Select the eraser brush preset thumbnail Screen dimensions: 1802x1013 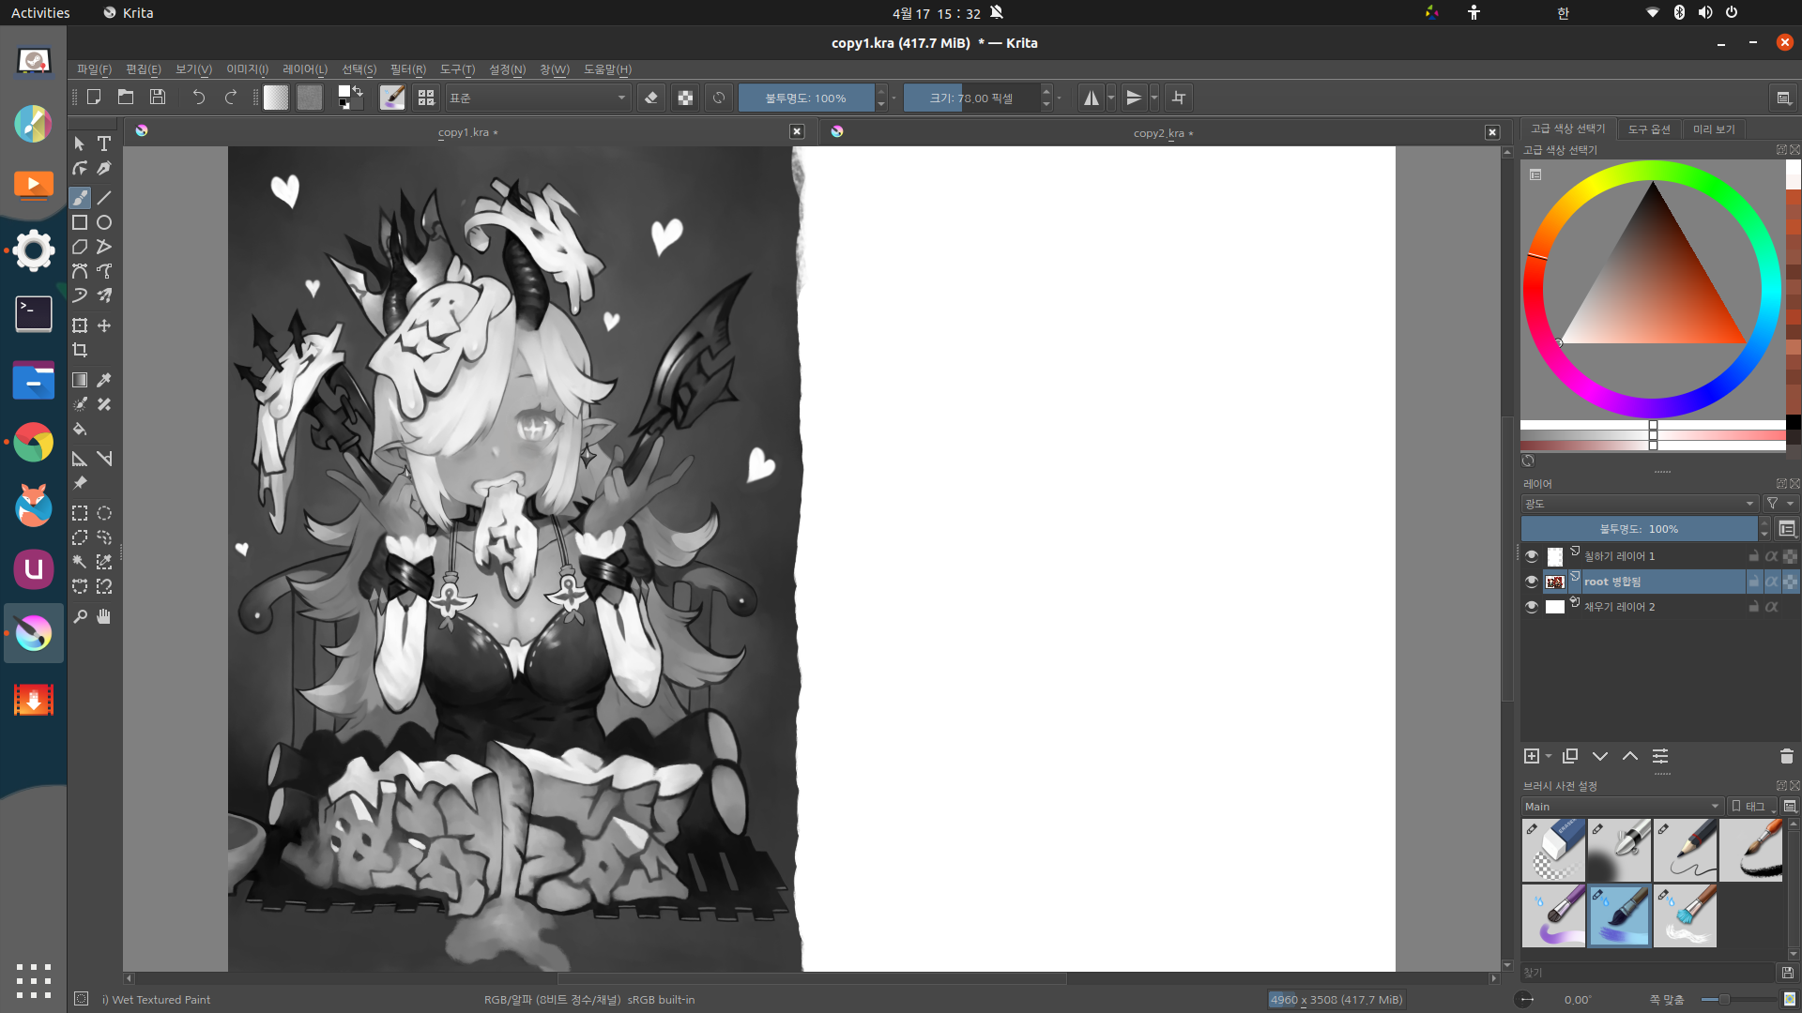point(1553,850)
